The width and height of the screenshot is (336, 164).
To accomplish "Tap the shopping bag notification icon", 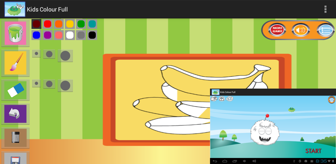I will click(306, 161).
